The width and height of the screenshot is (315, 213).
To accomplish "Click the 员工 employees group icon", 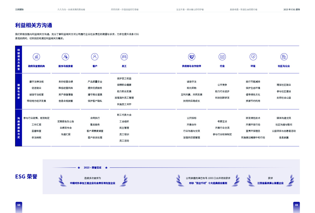I will coord(124,57).
